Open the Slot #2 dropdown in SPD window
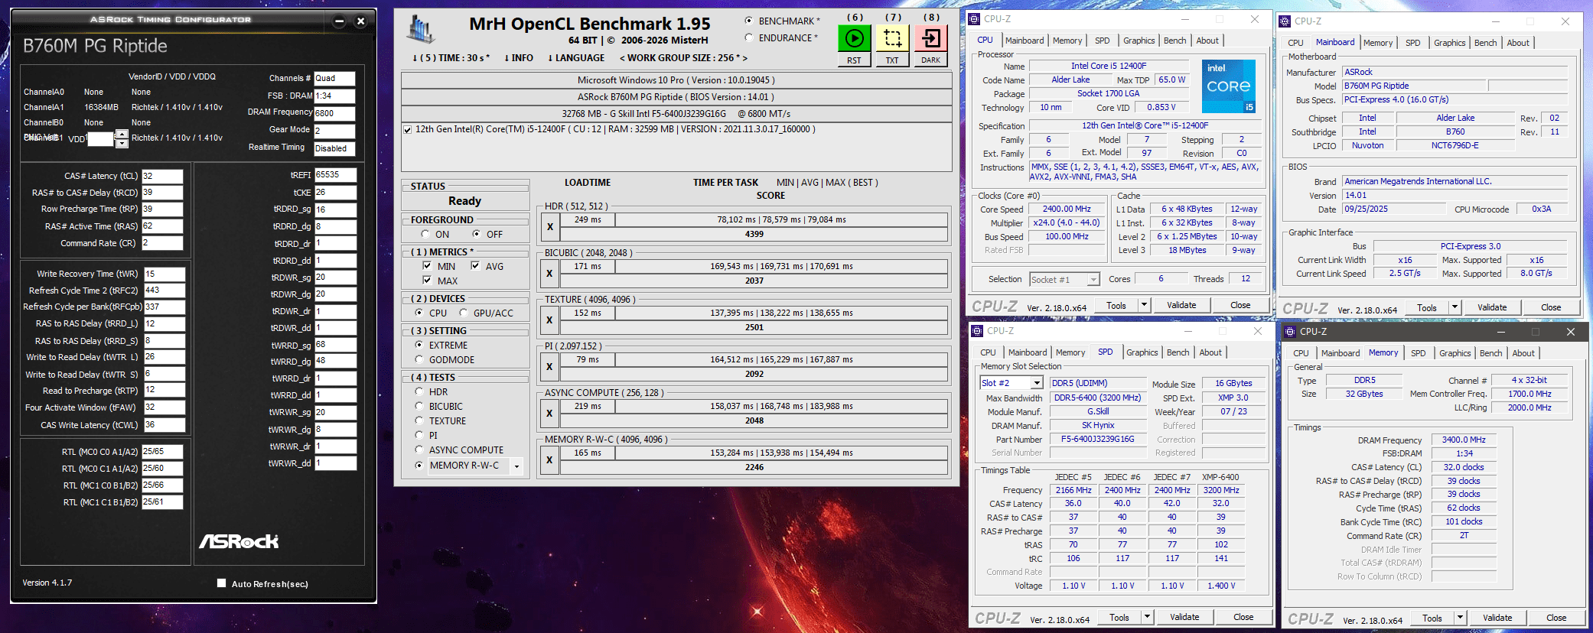Screen dimensions: 1593x633 coord(1037,383)
